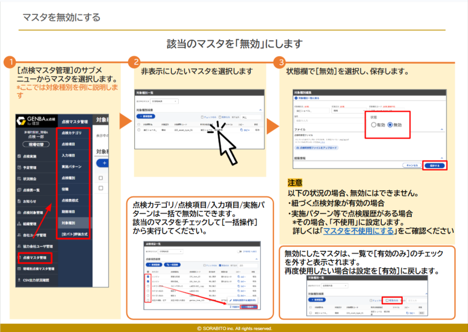
Task: Collapse the ファイル section chevron
Action: [x=442, y=130]
